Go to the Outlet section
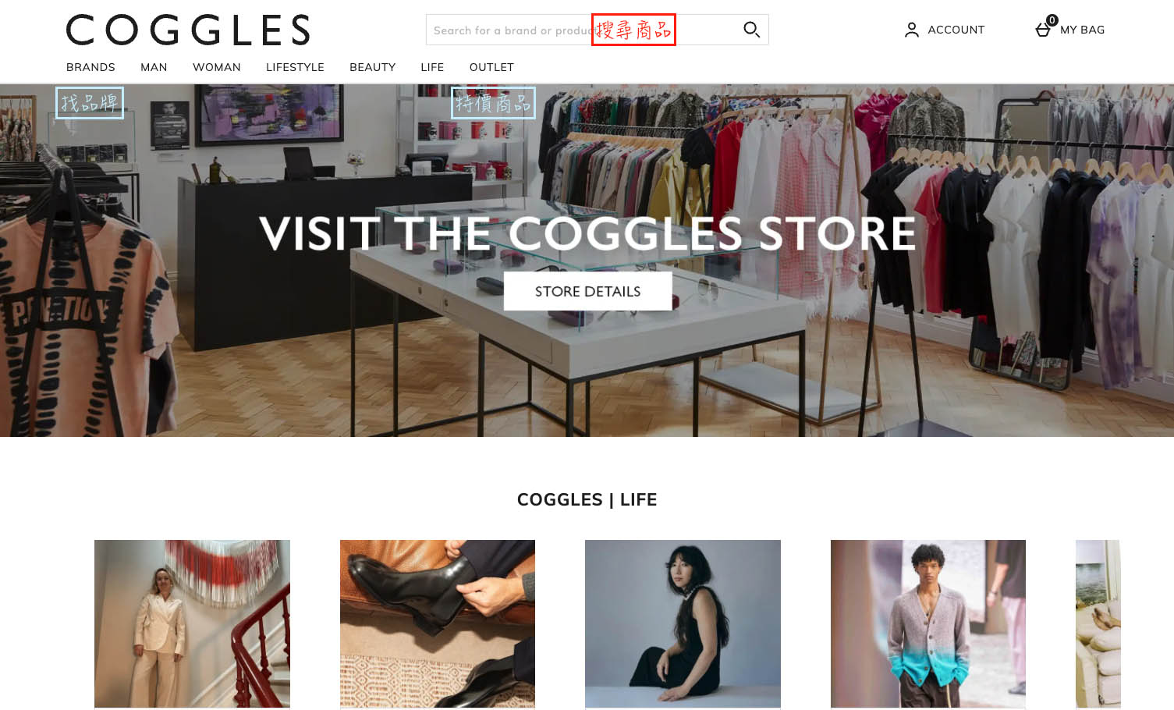1174x710 pixels. 491,67
